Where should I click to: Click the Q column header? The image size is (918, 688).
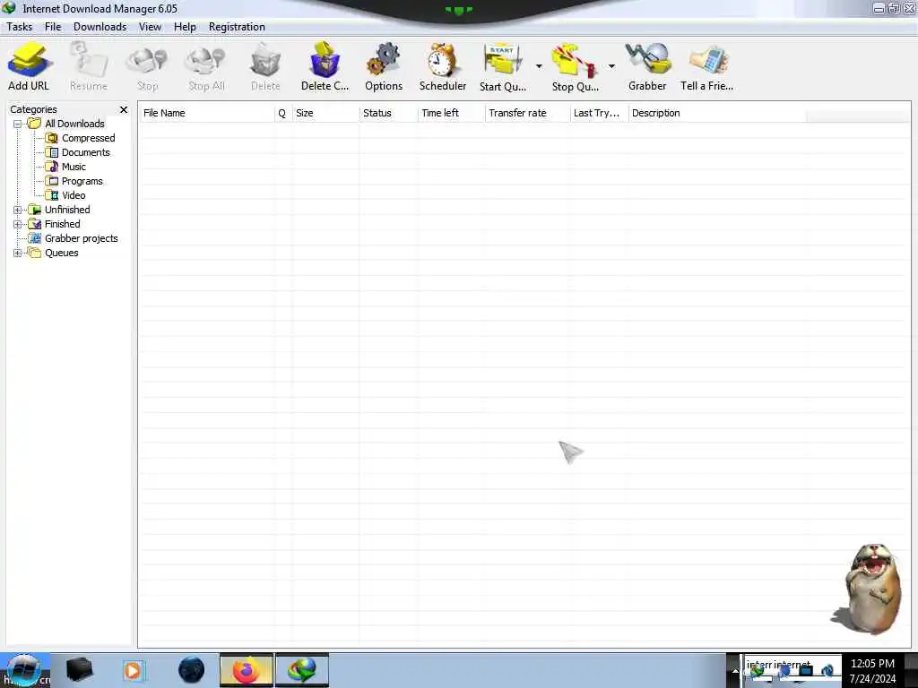point(282,113)
